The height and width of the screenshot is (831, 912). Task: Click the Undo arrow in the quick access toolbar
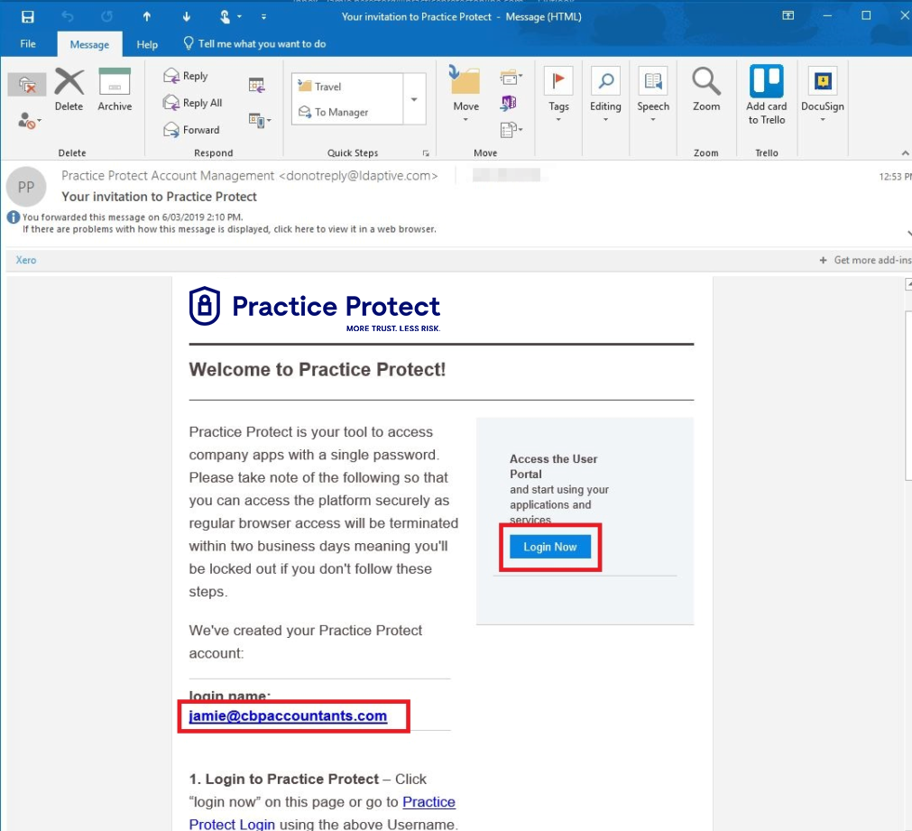click(x=68, y=17)
